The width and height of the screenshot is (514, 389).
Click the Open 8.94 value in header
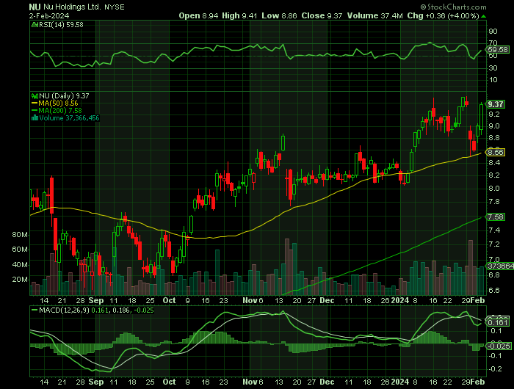[198, 15]
